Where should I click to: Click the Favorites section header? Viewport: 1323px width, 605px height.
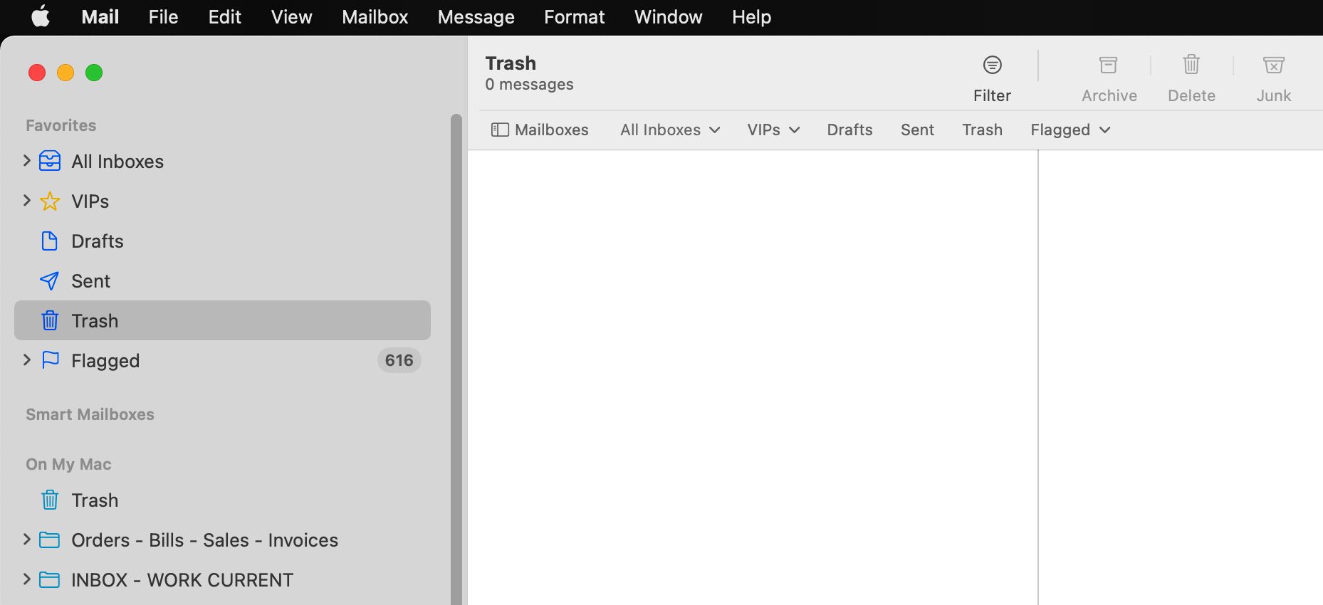click(61, 125)
